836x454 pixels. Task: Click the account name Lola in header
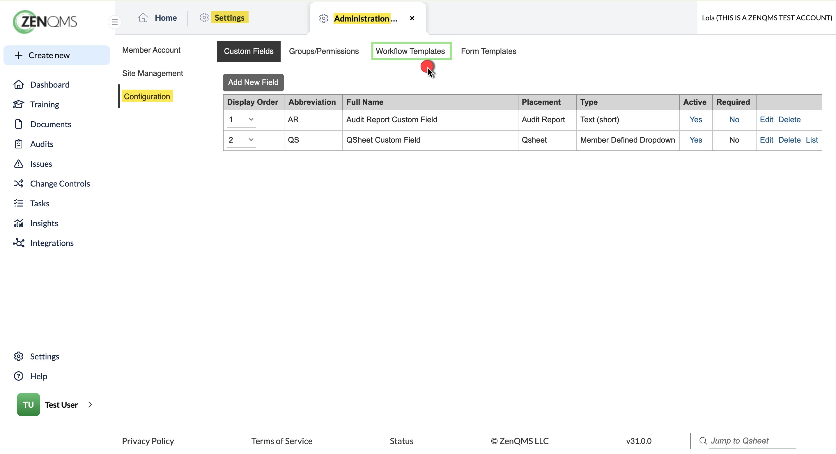(767, 18)
